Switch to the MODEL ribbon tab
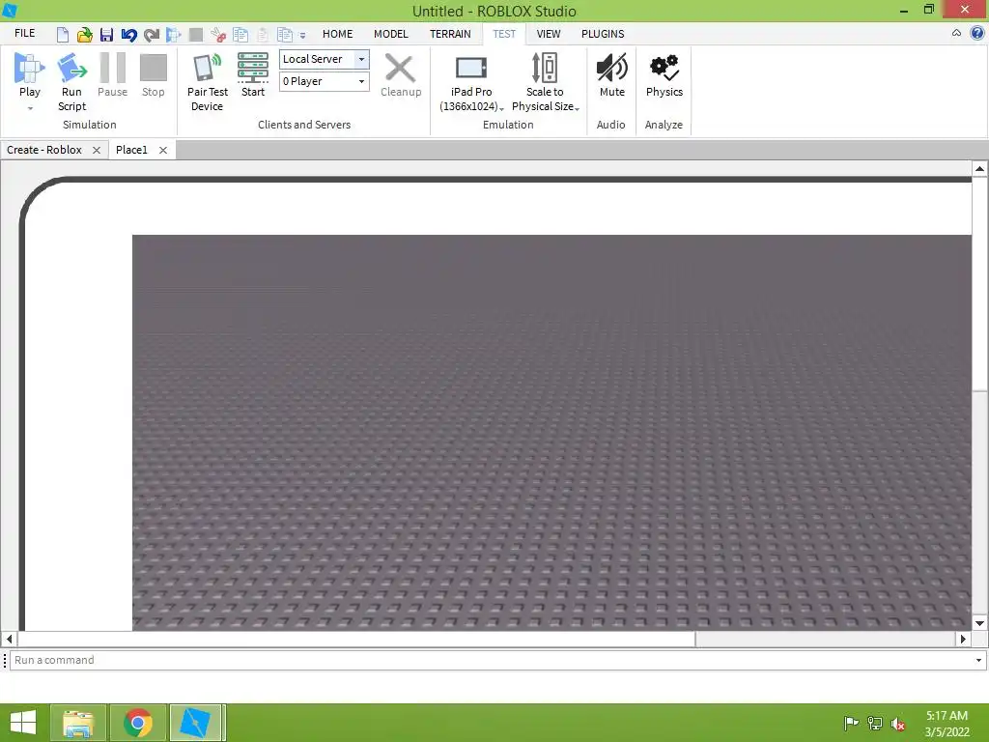The height and width of the screenshot is (742, 989). coord(391,34)
